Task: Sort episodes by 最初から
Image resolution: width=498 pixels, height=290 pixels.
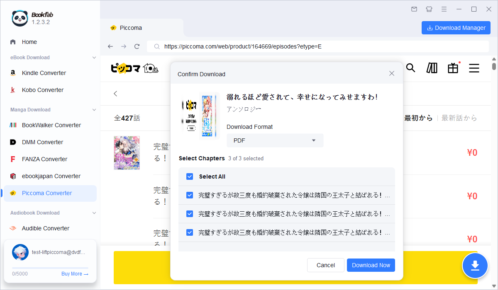Action: [418, 118]
